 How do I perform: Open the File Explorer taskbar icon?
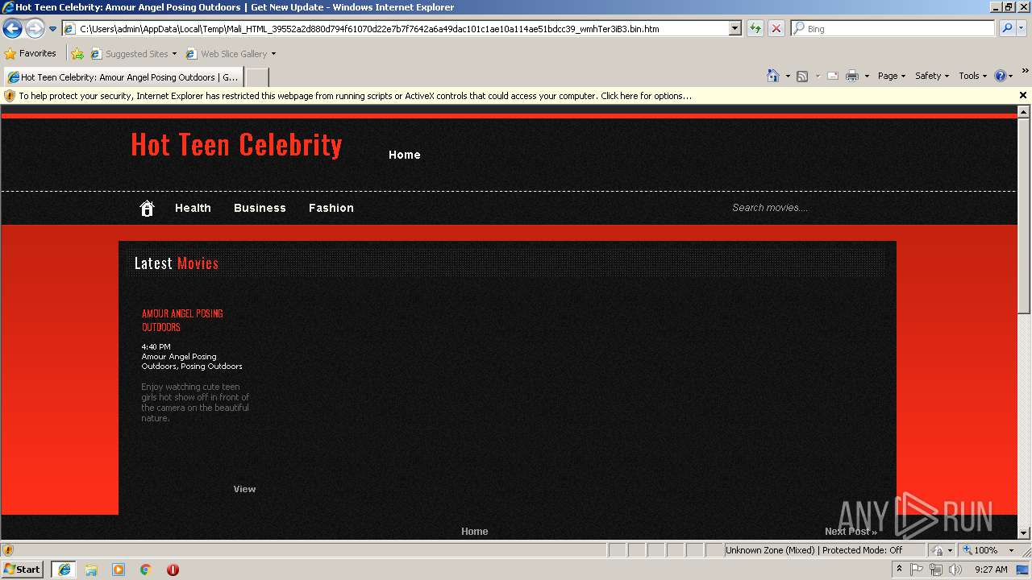coord(91,570)
